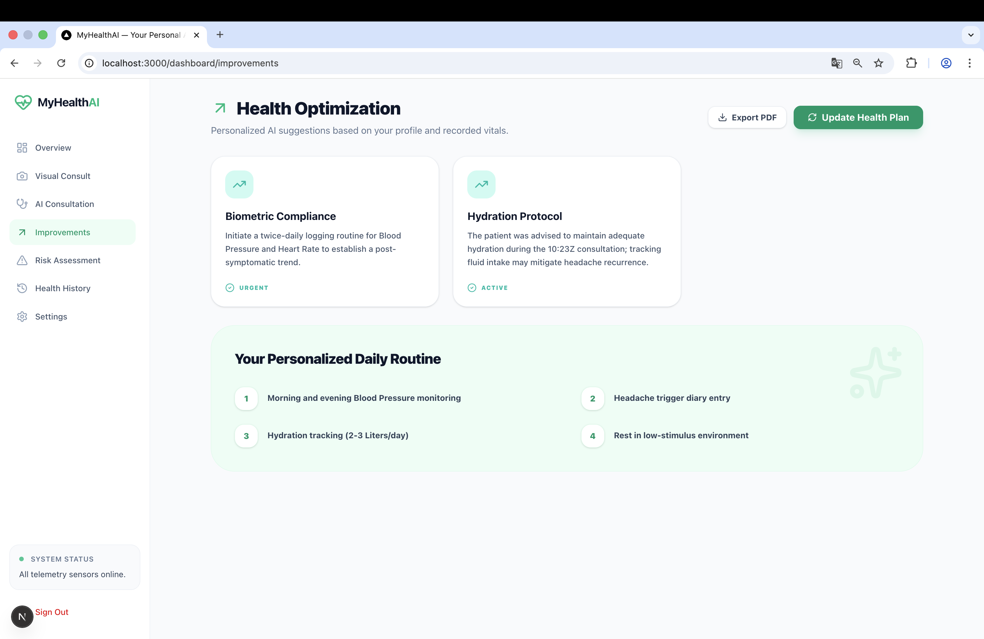The image size is (984, 639).
Task: Click the Update Health Plan button
Action: click(x=858, y=117)
